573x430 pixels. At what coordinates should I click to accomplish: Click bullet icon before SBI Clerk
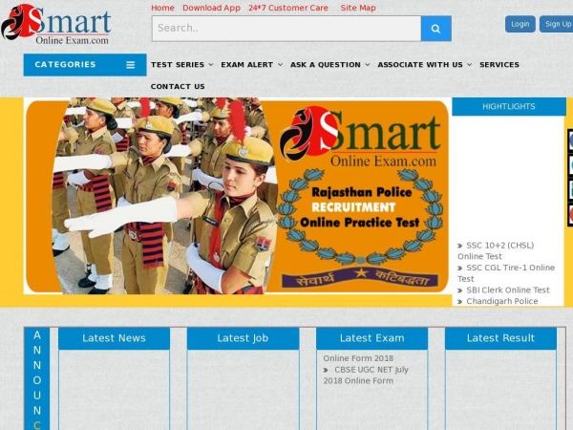(x=460, y=290)
